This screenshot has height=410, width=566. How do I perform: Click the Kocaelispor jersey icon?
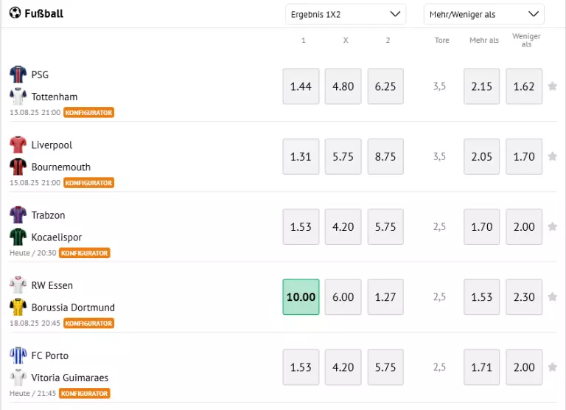[18, 237]
